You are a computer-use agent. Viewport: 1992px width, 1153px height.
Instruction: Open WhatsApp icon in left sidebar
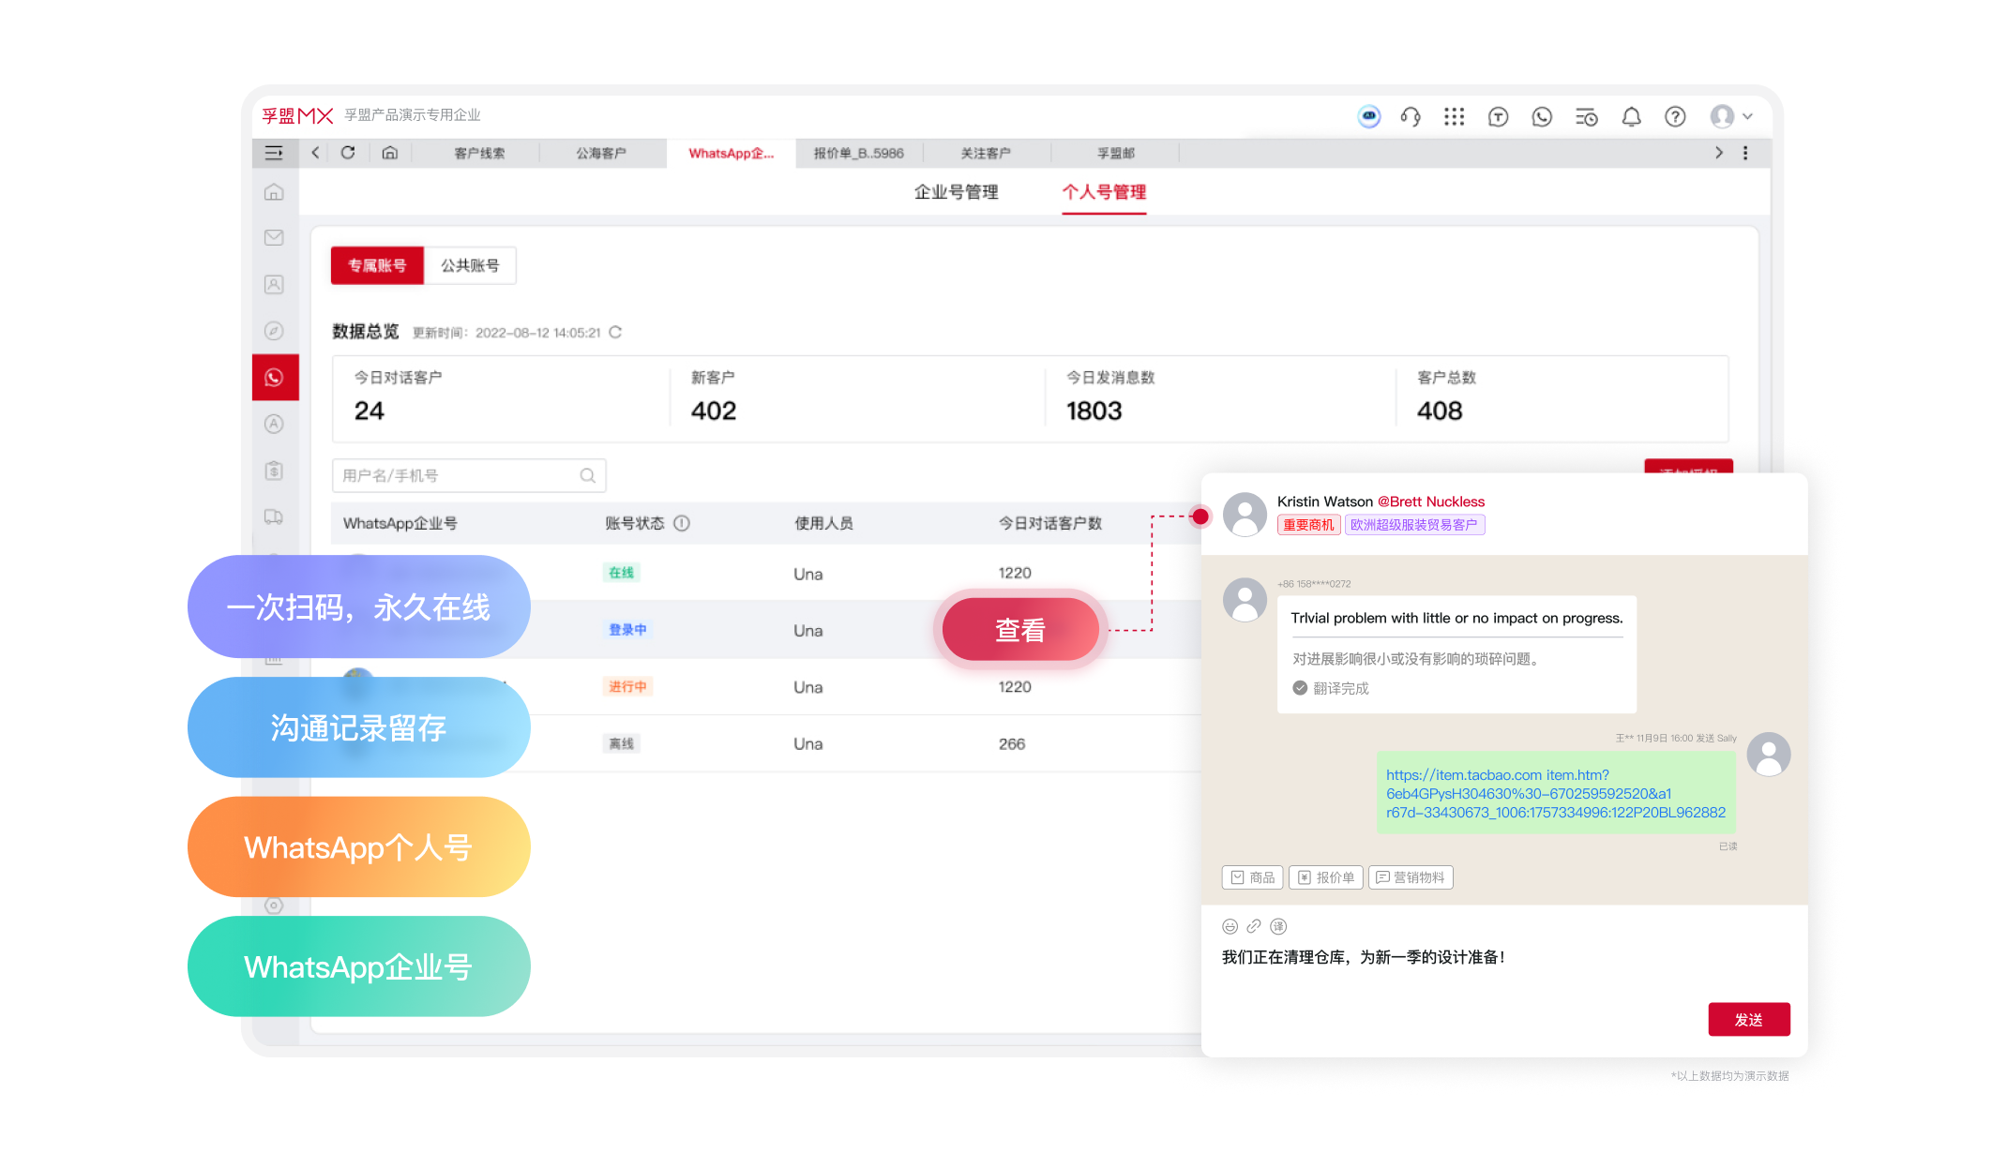click(x=274, y=378)
